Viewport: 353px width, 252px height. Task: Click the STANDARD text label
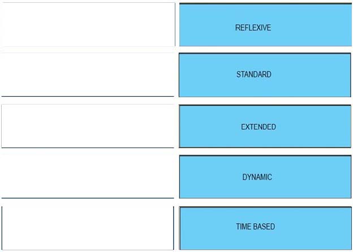point(253,75)
